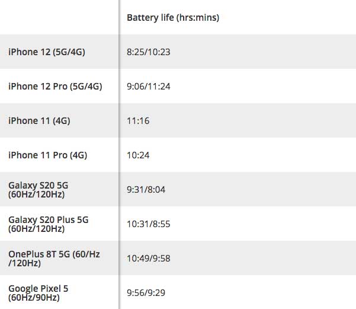The image size is (356, 309).
Task: Select the Google Pixel 5 row label
Action: 38,293
